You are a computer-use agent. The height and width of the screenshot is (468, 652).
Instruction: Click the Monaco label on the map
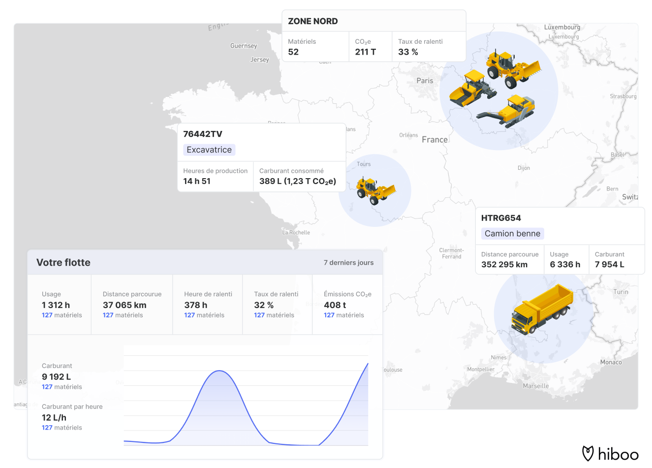click(611, 362)
